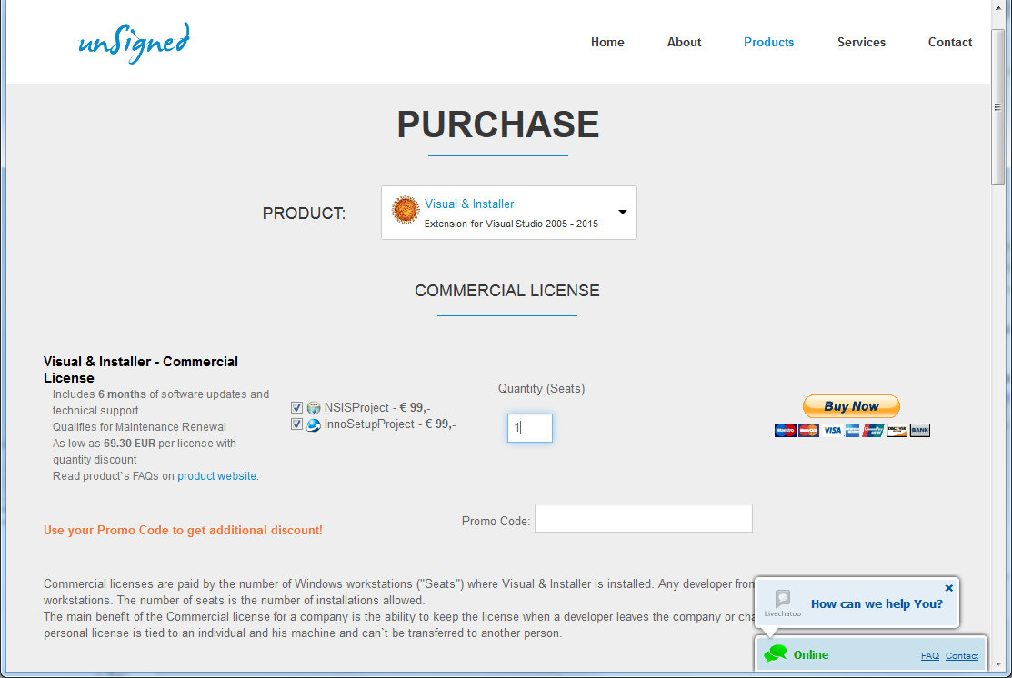The width and height of the screenshot is (1012, 678).
Task: Open the Contact menu item
Action: [949, 42]
